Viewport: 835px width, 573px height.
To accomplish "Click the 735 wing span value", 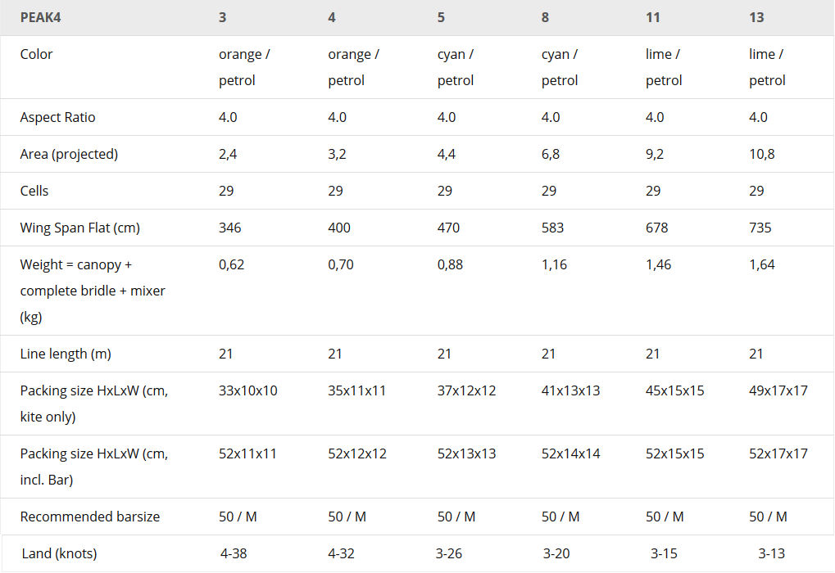I will tap(760, 228).
